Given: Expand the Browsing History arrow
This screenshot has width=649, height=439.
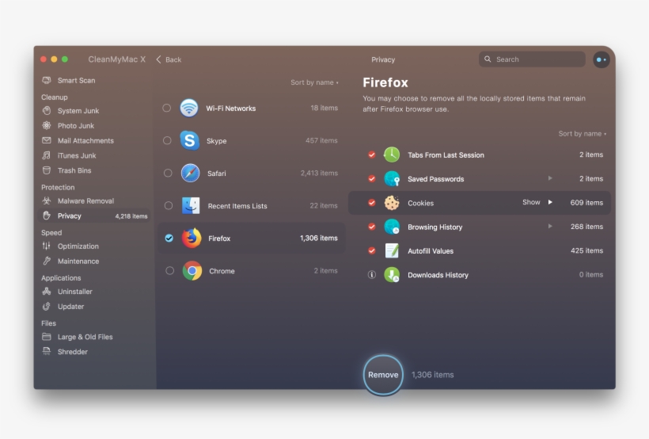Looking at the screenshot, I should coord(550,227).
